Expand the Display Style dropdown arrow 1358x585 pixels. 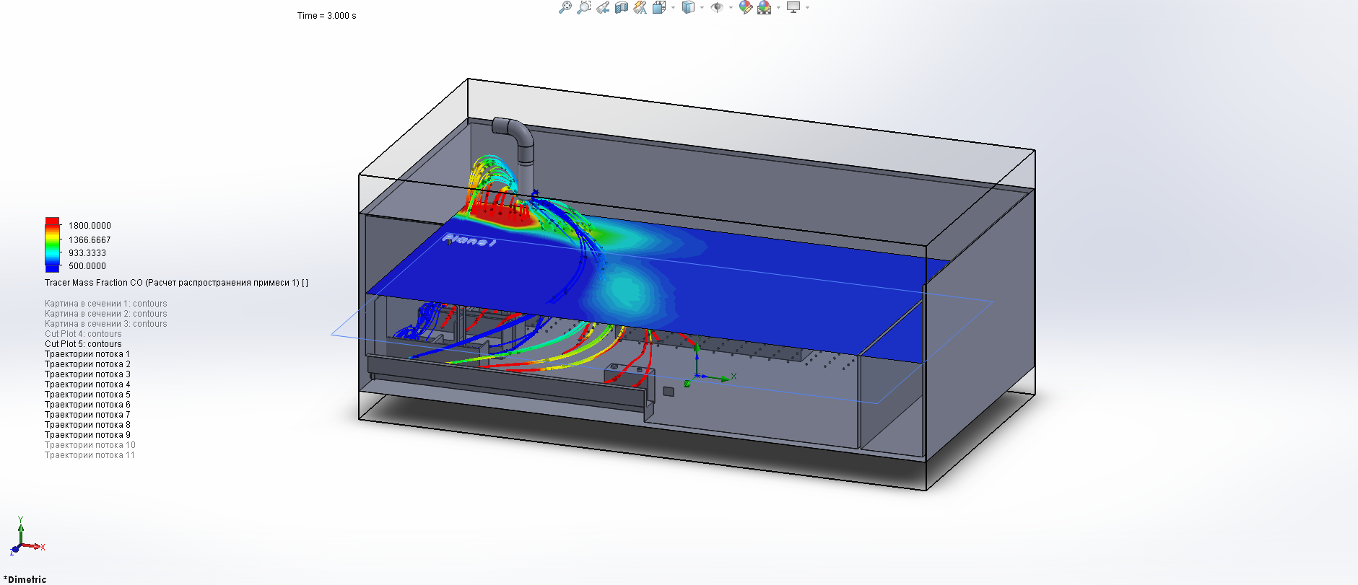pos(702,7)
